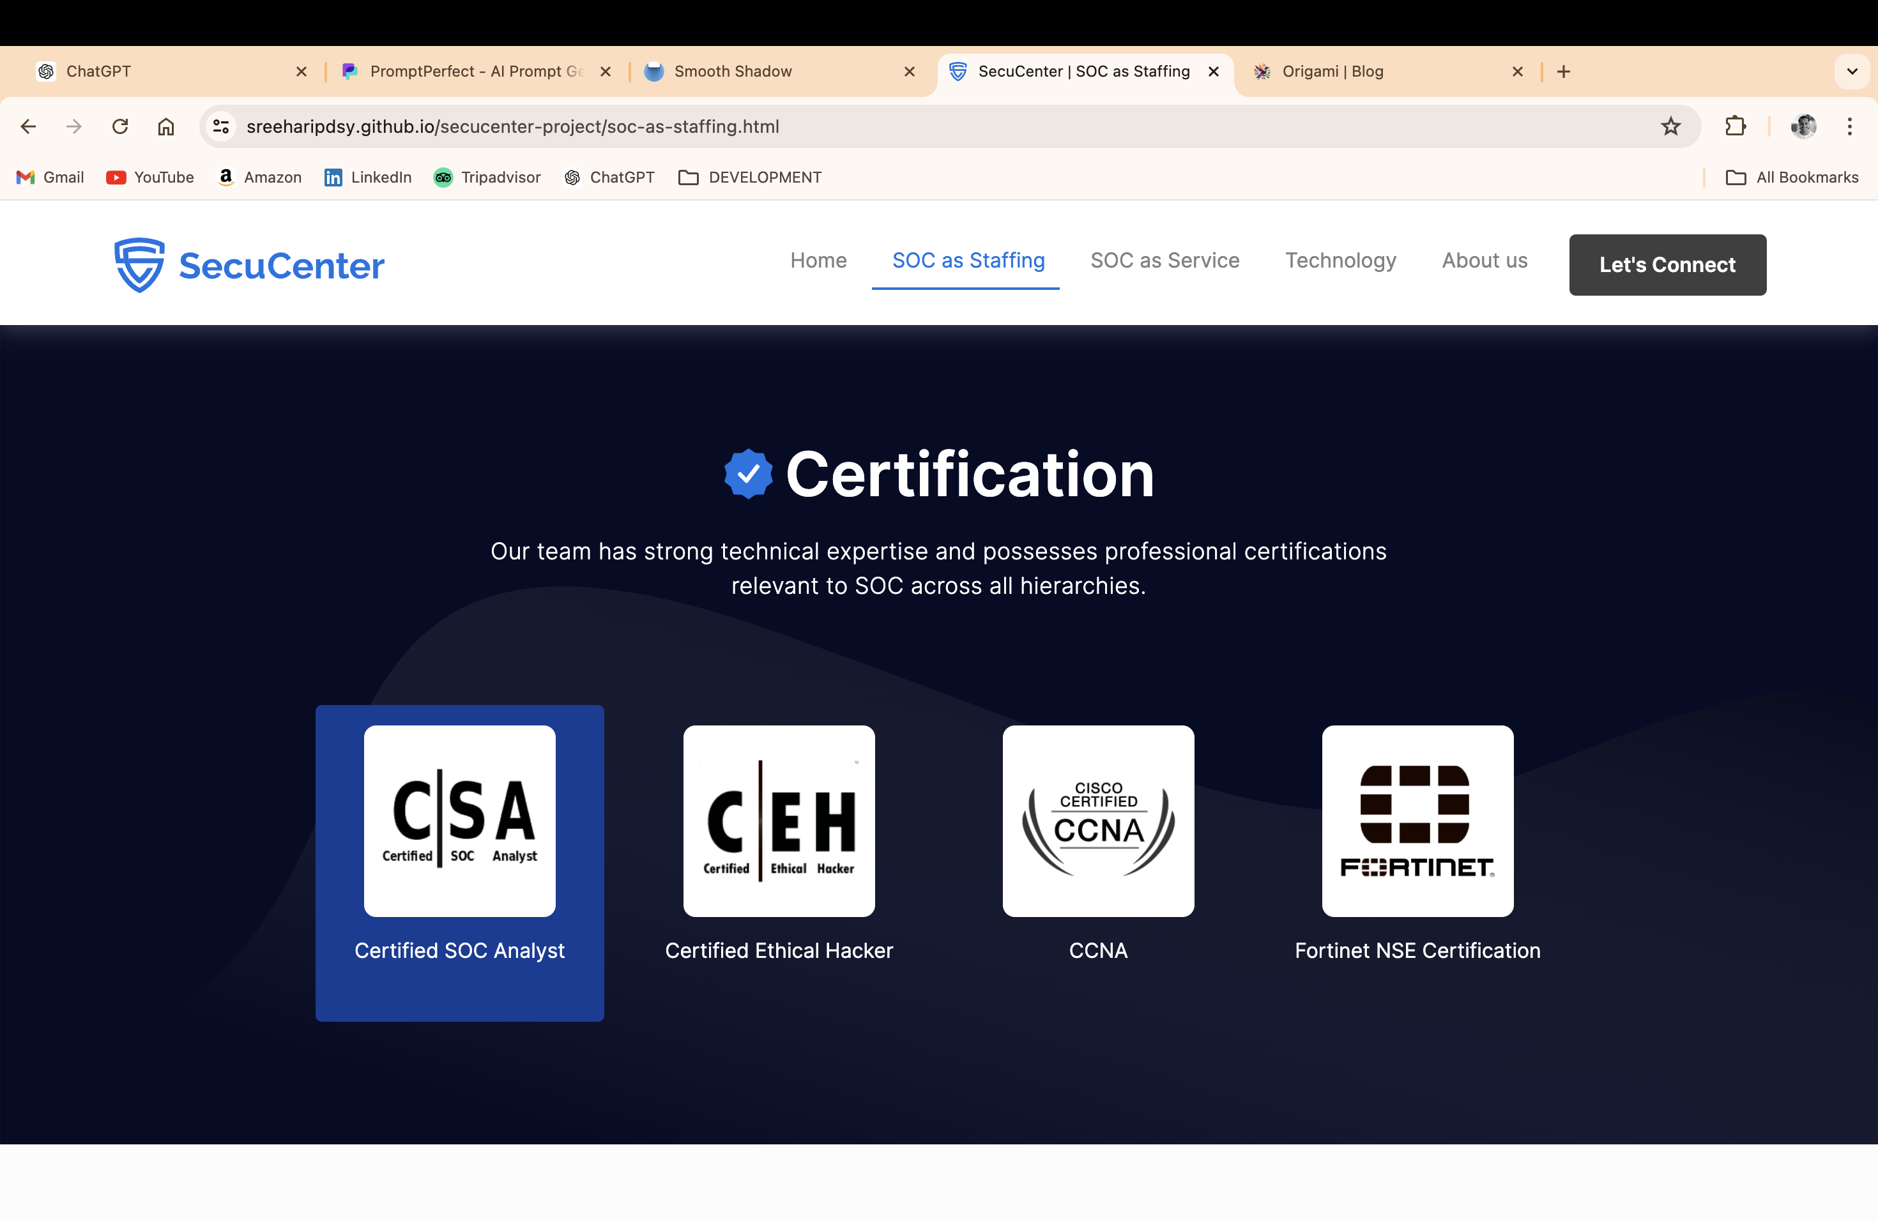Viewport: 1878px width, 1221px height.
Task: Open the Chrome profile avatar
Action: (1803, 126)
